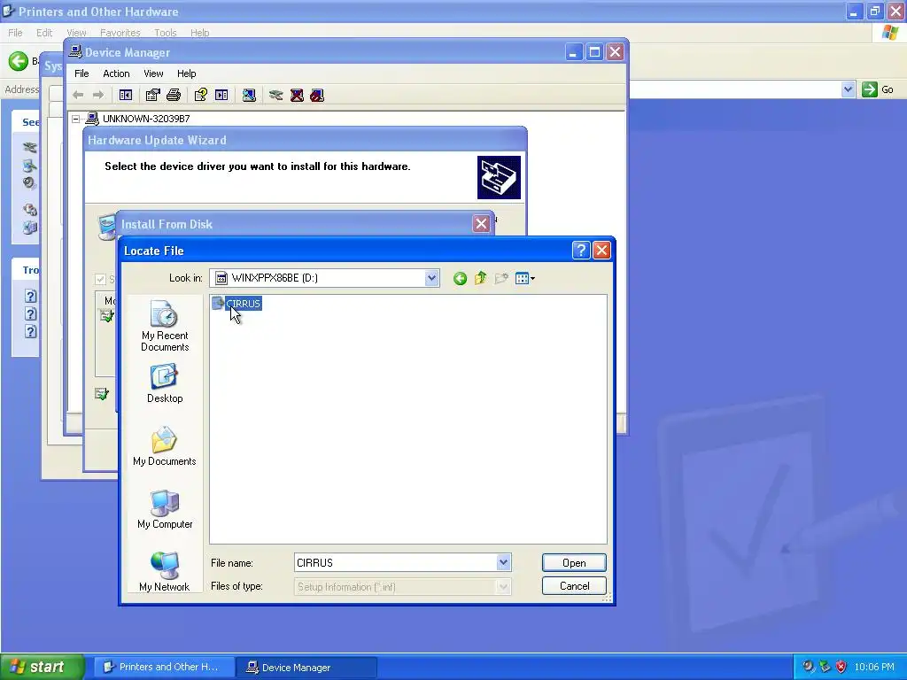Image resolution: width=907 pixels, height=680 pixels.
Task: Click the Print icon in Device Manager
Action: 174,95
